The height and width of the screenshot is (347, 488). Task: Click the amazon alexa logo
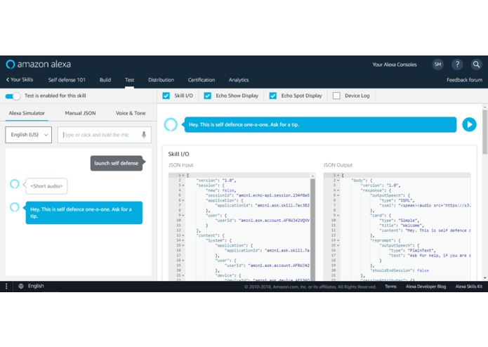(39, 64)
